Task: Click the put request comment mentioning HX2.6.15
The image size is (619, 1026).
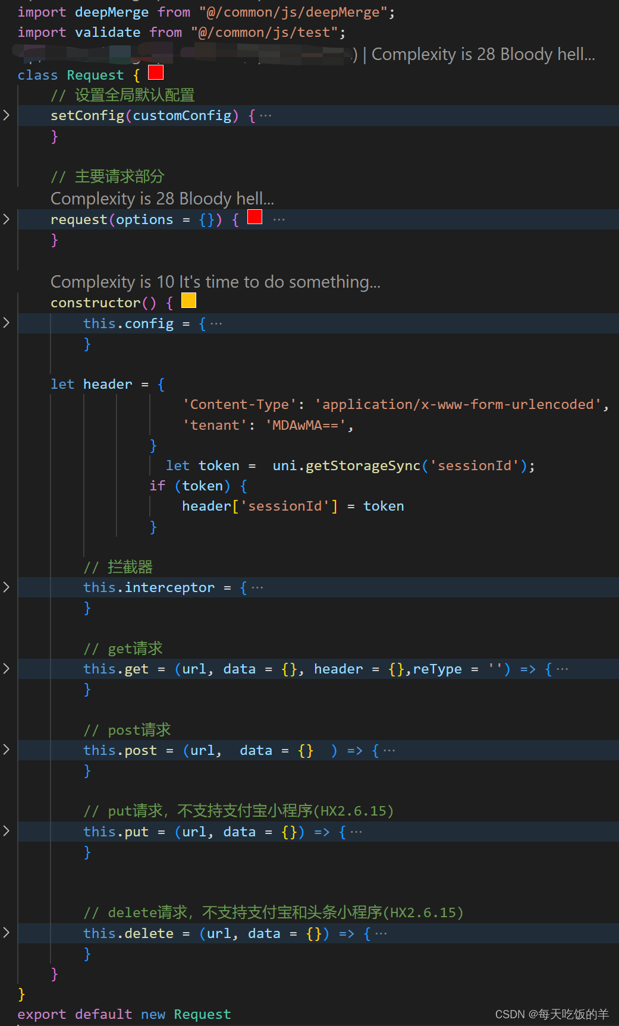Action: tap(238, 811)
